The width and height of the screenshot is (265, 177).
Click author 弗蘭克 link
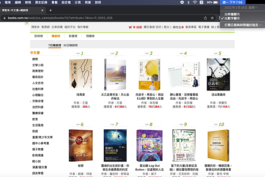click(x=223, y=103)
